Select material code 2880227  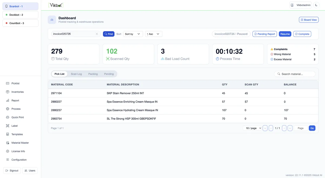coord(56,102)
